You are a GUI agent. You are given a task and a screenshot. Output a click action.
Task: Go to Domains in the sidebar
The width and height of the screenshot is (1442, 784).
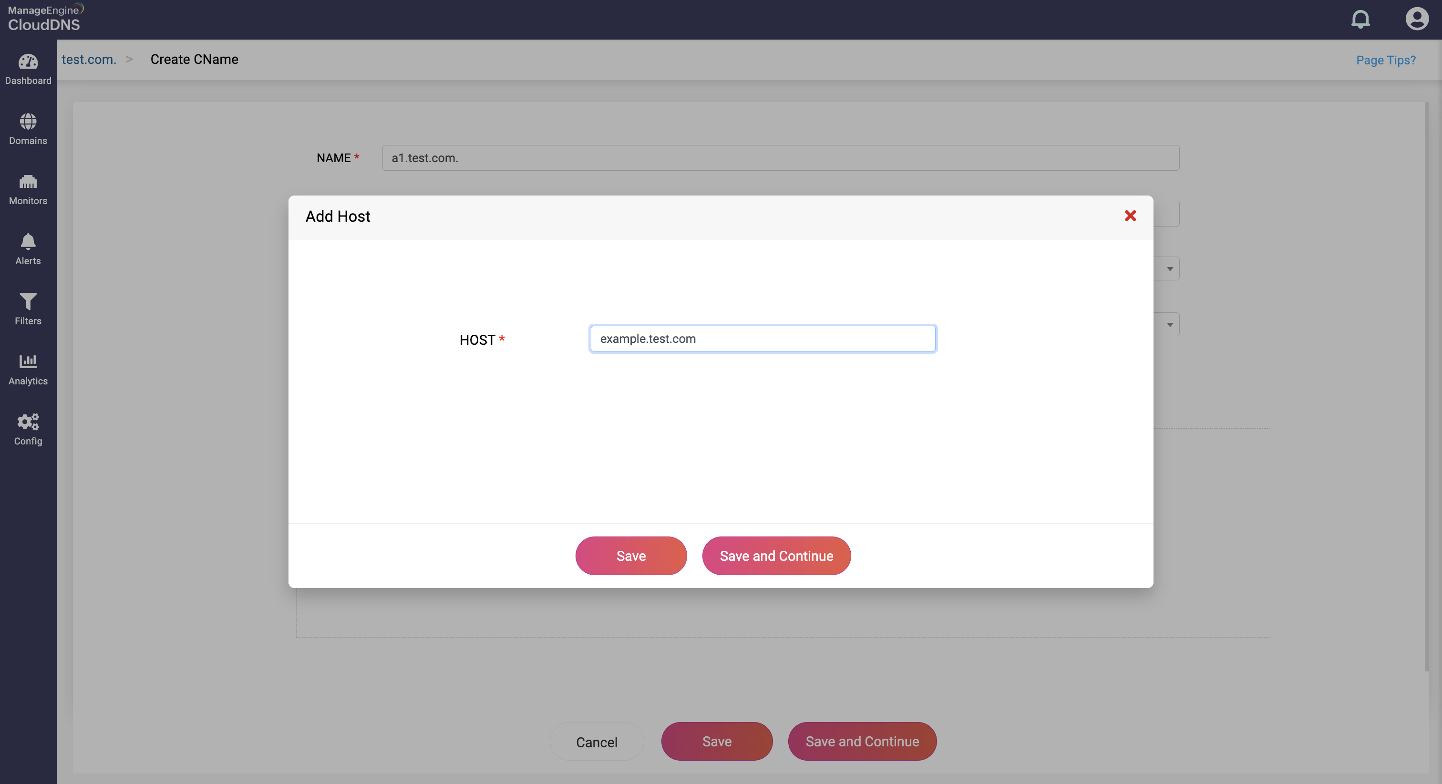point(28,129)
